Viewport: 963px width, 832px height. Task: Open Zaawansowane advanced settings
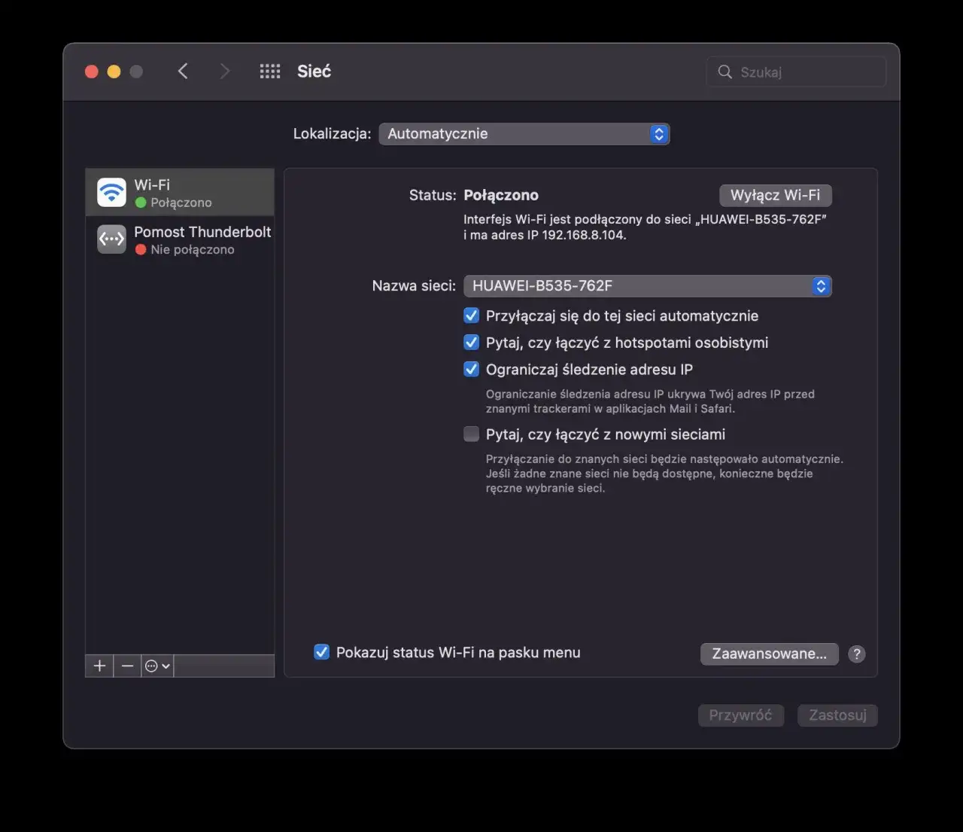coord(769,654)
